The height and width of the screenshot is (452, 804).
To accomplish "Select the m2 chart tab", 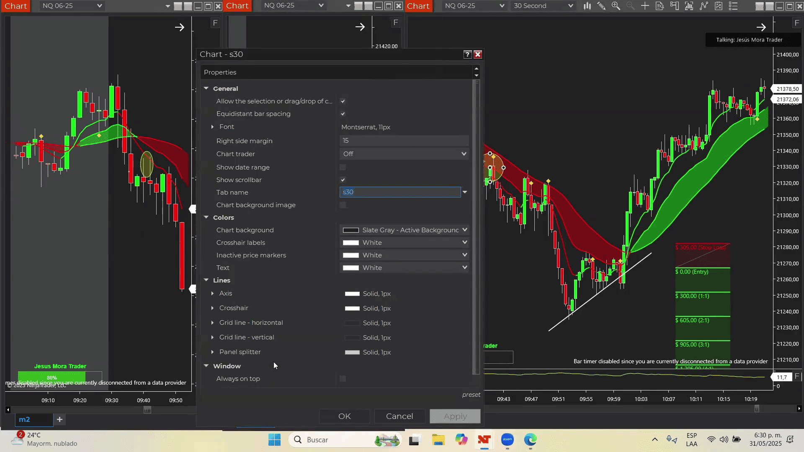I will coord(34,419).
